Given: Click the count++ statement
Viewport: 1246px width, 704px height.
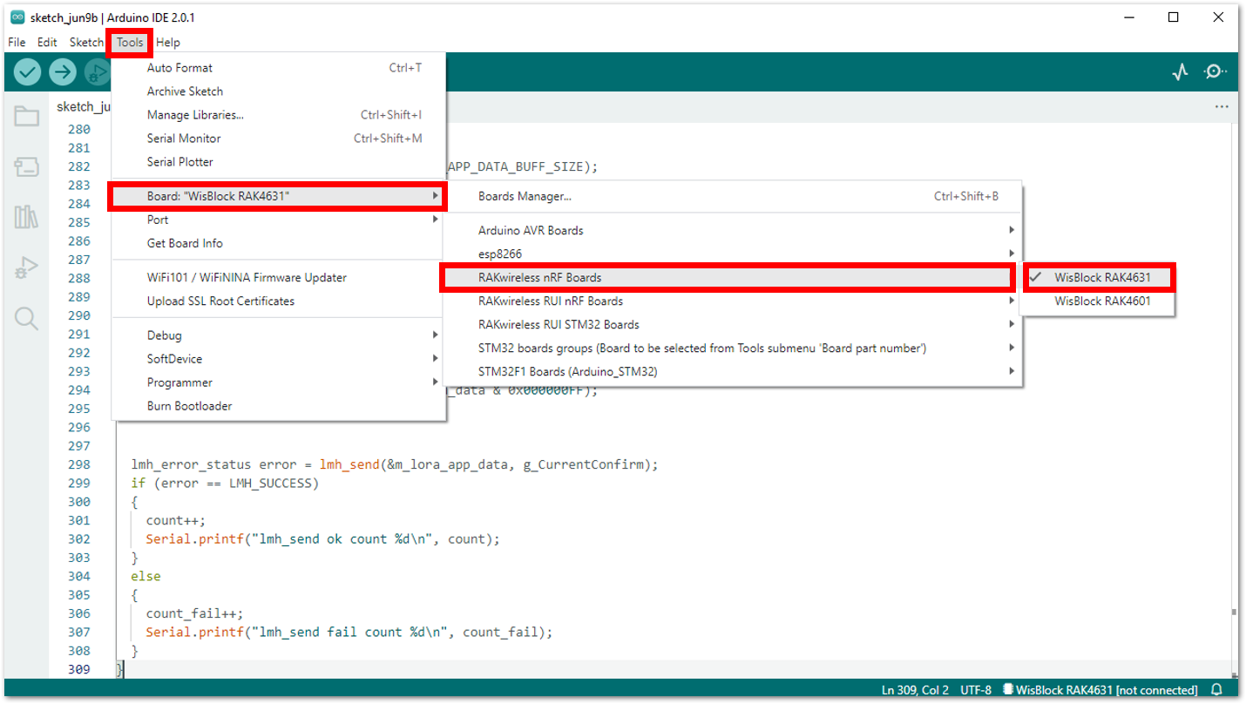Looking at the screenshot, I should [x=175, y=520].
